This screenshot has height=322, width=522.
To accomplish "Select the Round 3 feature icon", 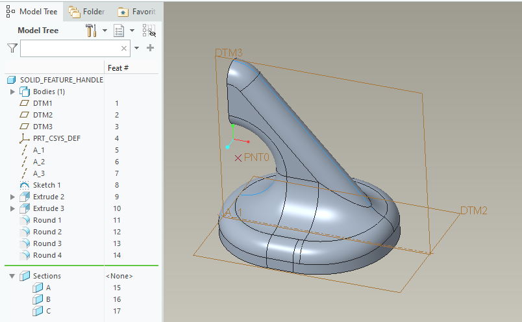I will pyautogui.click(x=25, y=243).
